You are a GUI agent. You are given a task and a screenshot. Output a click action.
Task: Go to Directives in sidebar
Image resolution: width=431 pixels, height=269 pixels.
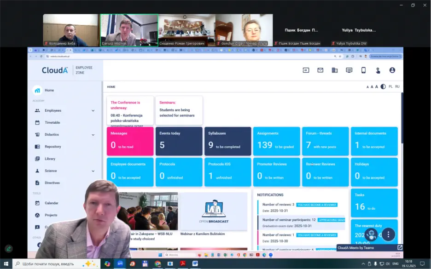pos(52,183)
